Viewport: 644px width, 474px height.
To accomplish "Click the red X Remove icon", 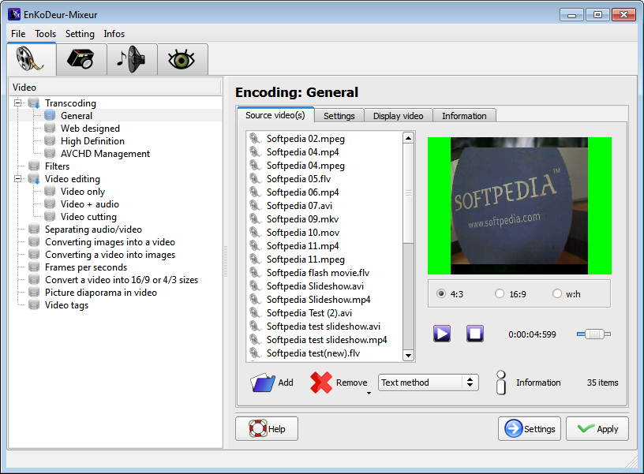I will pyautogui.click(x=321, y=383).
